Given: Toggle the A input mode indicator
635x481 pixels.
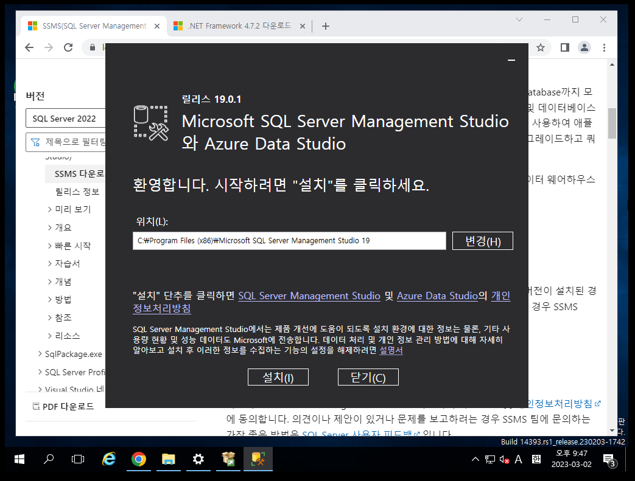Looking at the screenshot, I should [518, 459].
